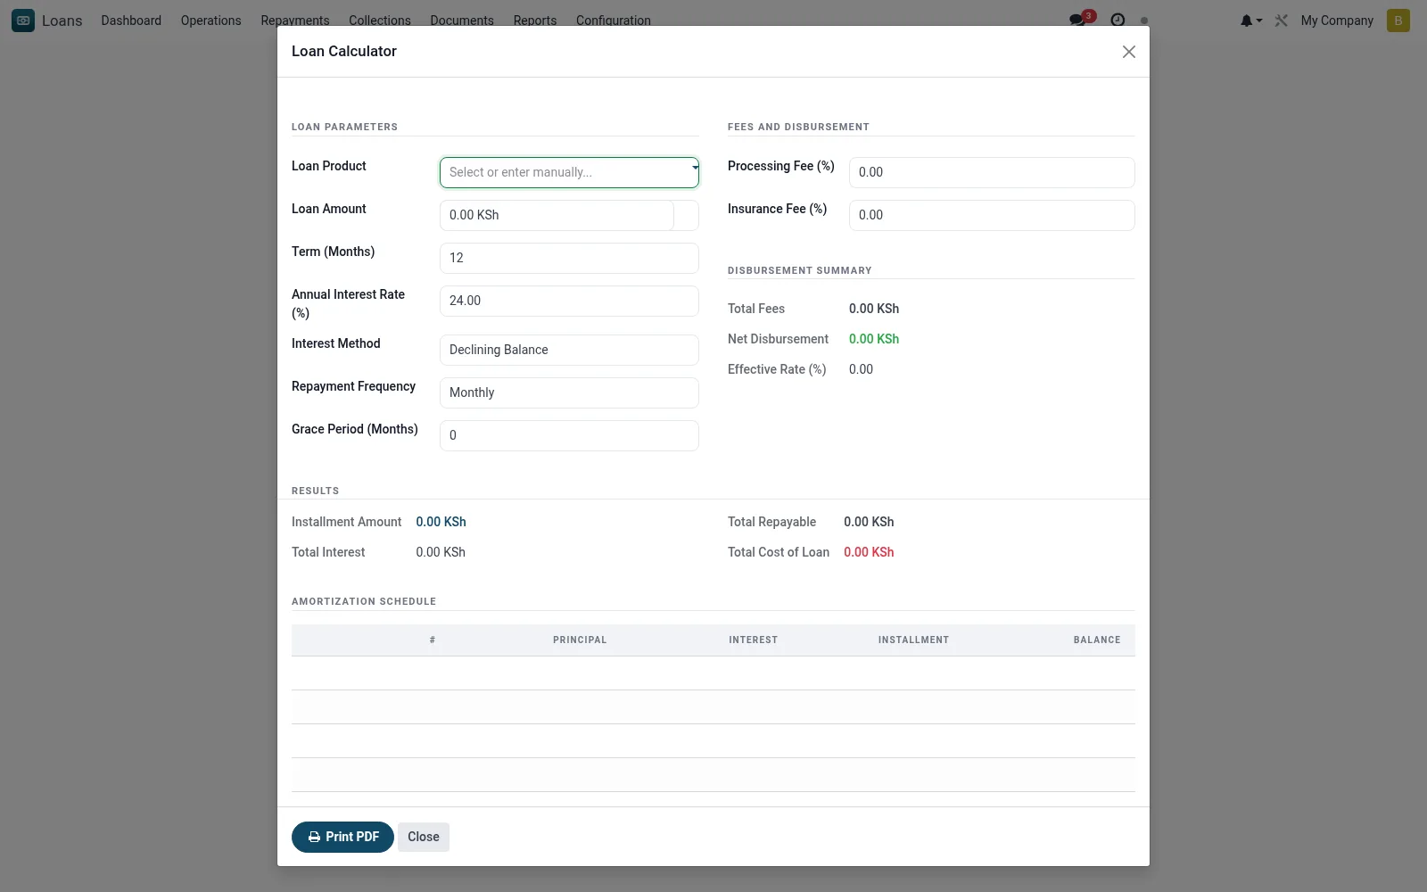The width and height of the screenshot is (1427, 892).
Task: Click the BALANCE column header
Action: [x=1097, y=640]
